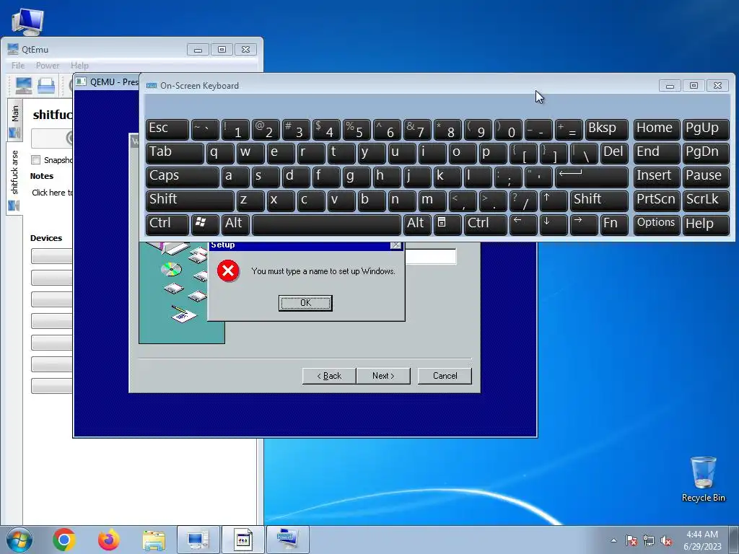Select the vertical virtual machine tab in QtEmu
This screenshot has width=739, height=554.
[x=14, y=179]
